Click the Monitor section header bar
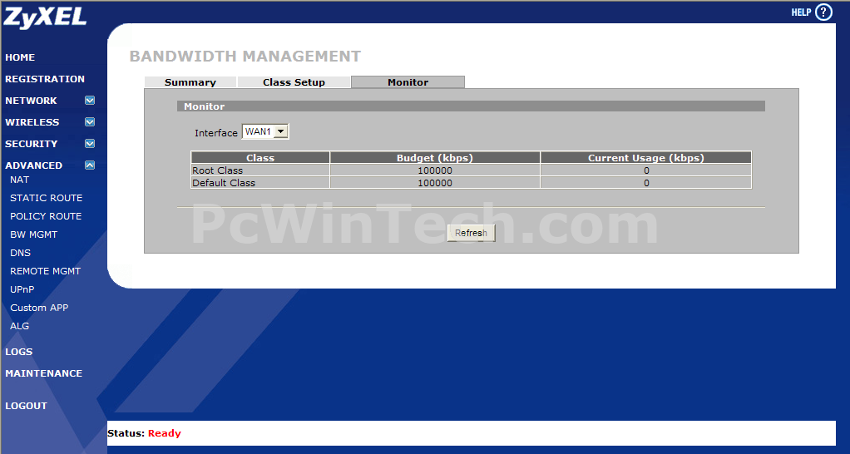This screenshot has height=454, width=850. tap(471, 106)
